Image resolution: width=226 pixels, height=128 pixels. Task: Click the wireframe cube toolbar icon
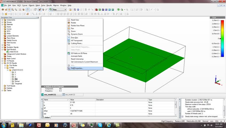[x=35, y=10]
